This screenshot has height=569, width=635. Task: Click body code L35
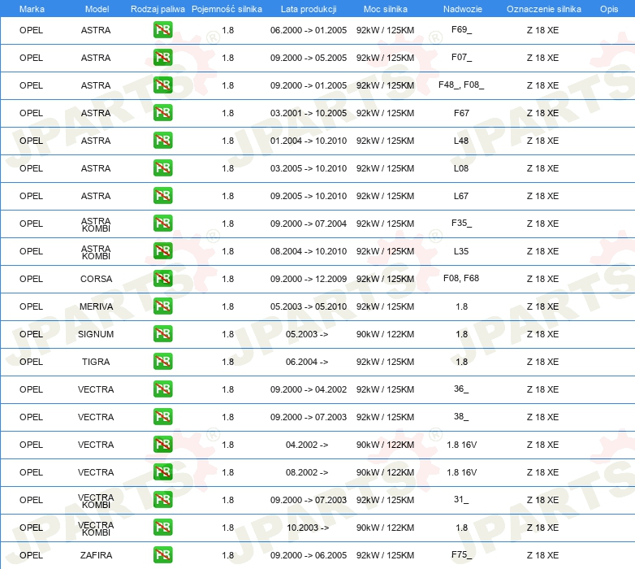tap(461, 251)
